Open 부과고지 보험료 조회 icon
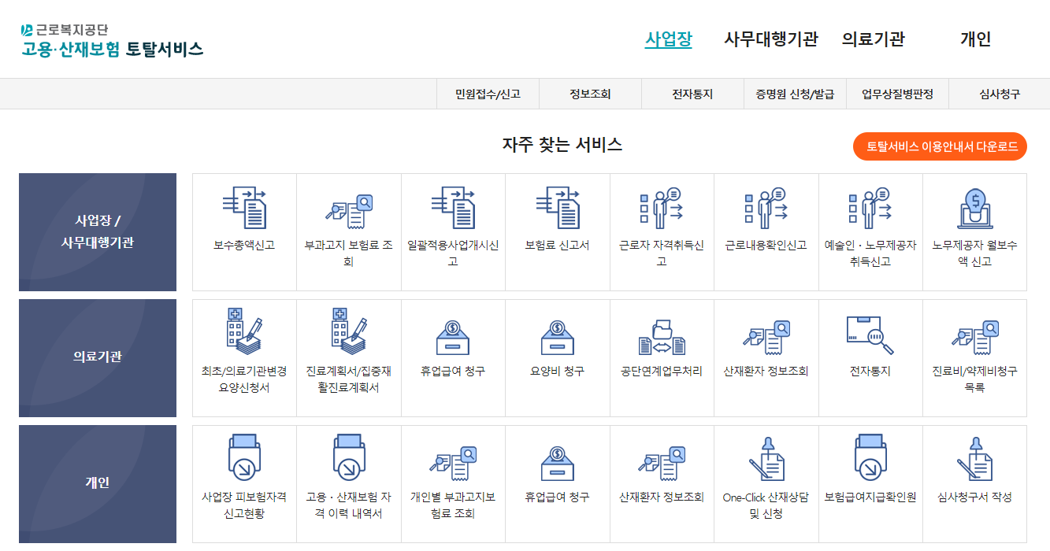 click(349, 210)
